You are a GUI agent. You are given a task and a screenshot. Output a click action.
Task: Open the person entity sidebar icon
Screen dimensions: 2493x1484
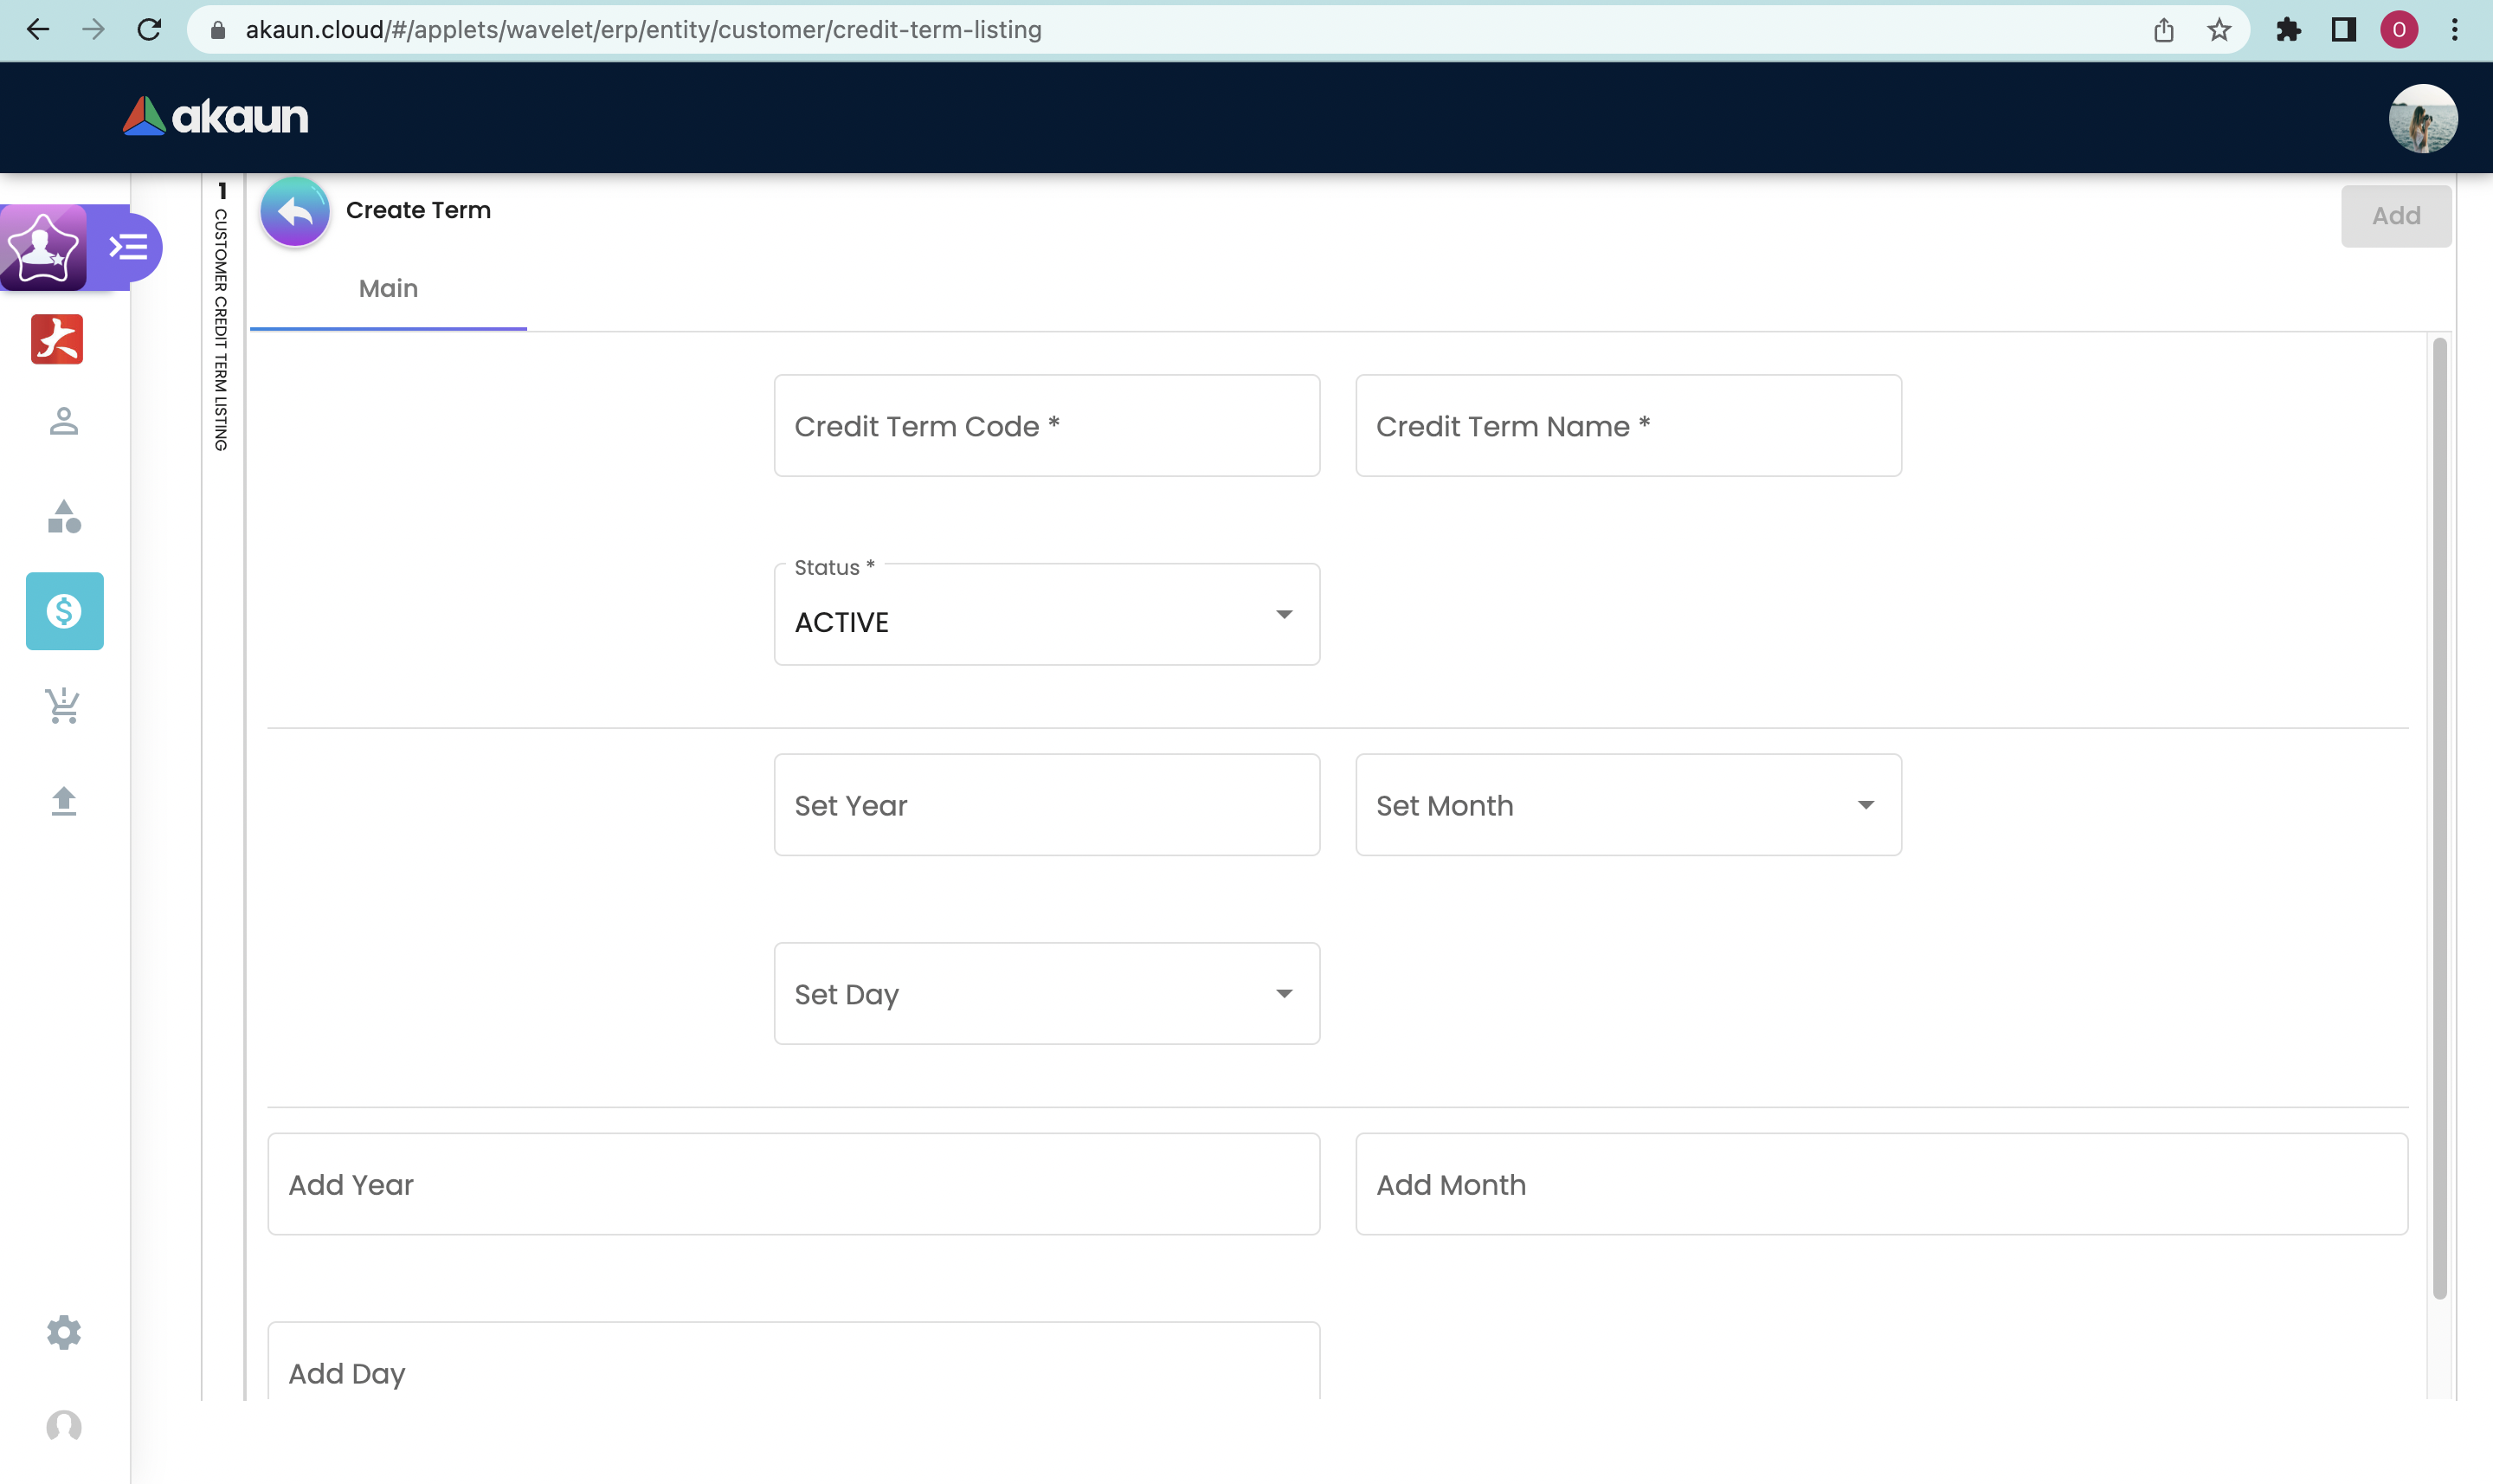point(64,421)
